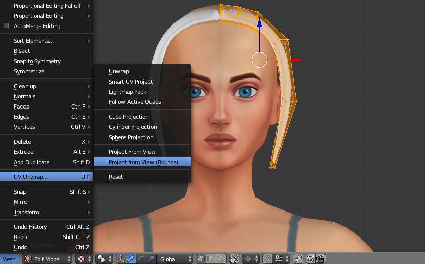Select Follow Active Quads

point(142,102)
